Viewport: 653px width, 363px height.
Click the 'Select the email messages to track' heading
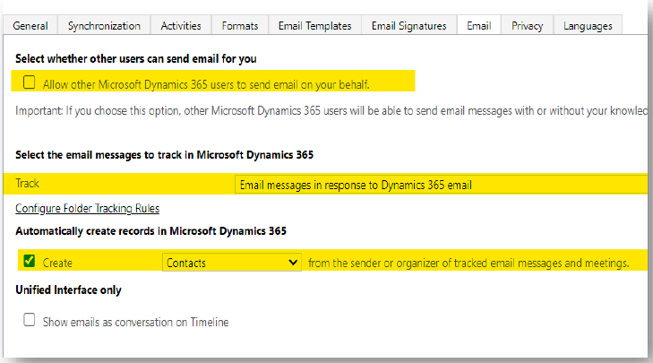[x=164, y=155]
